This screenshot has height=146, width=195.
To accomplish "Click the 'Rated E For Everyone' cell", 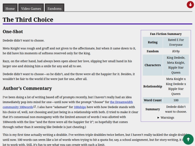I will tap(176, 42).
